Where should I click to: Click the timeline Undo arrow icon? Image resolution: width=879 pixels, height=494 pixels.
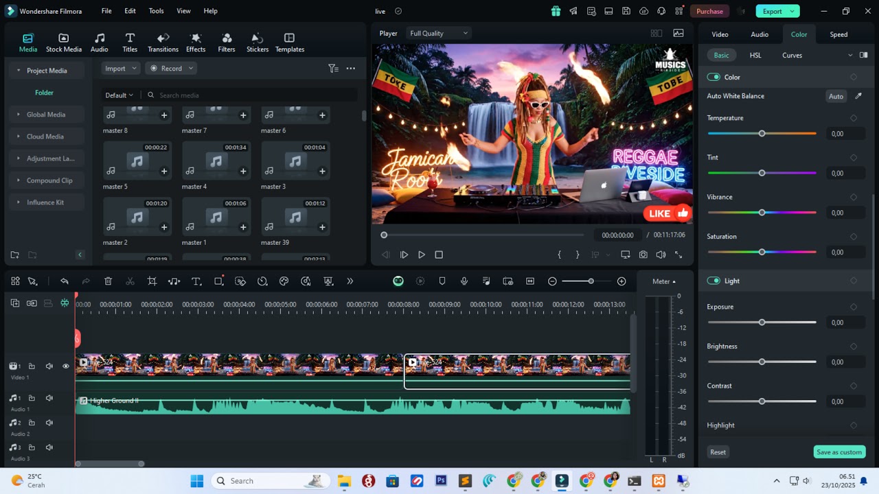click(x=65, y=281)
